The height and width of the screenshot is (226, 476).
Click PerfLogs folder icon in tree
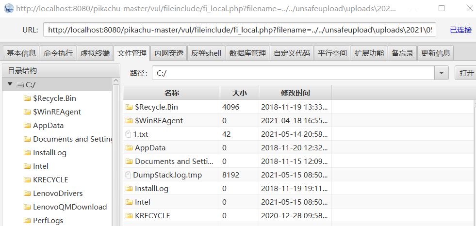(27, 221)
